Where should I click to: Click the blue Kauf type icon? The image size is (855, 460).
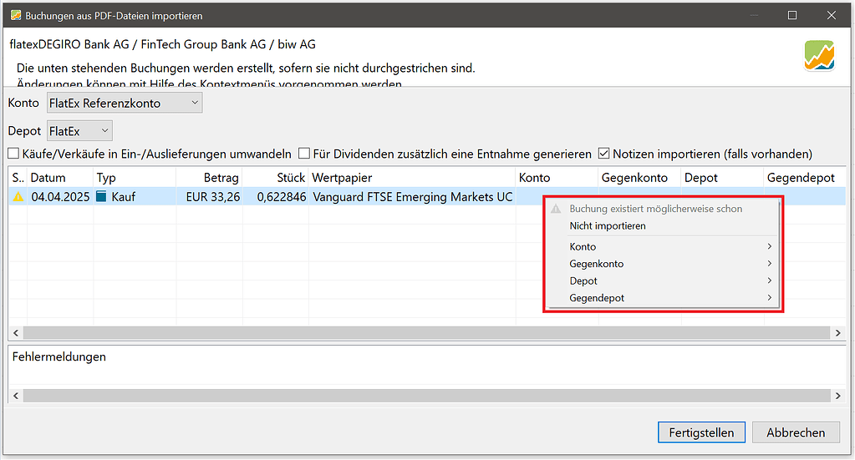coord(101,196)
